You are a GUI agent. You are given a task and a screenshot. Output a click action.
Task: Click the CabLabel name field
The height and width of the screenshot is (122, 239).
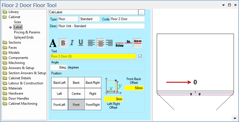pos(93,12)
